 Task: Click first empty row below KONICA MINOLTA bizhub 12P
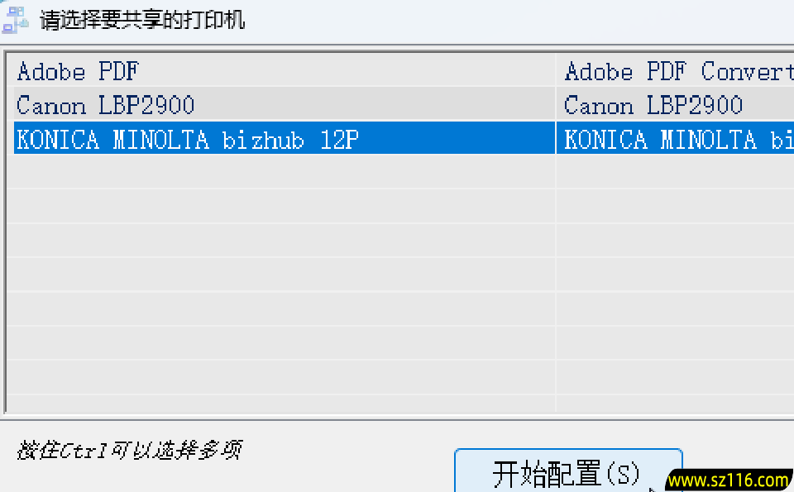point(281,171)
